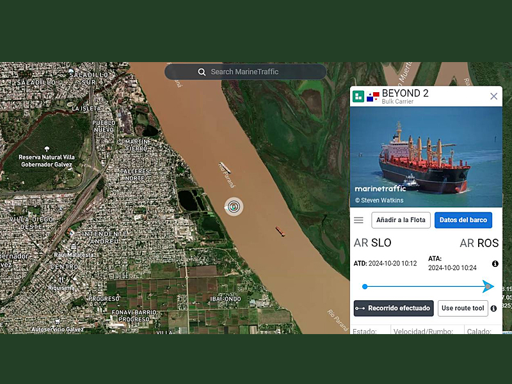Click the Fonavi Barrio Progreso map label
This screenshot has height=384, width=512.
tap(134, 316)
